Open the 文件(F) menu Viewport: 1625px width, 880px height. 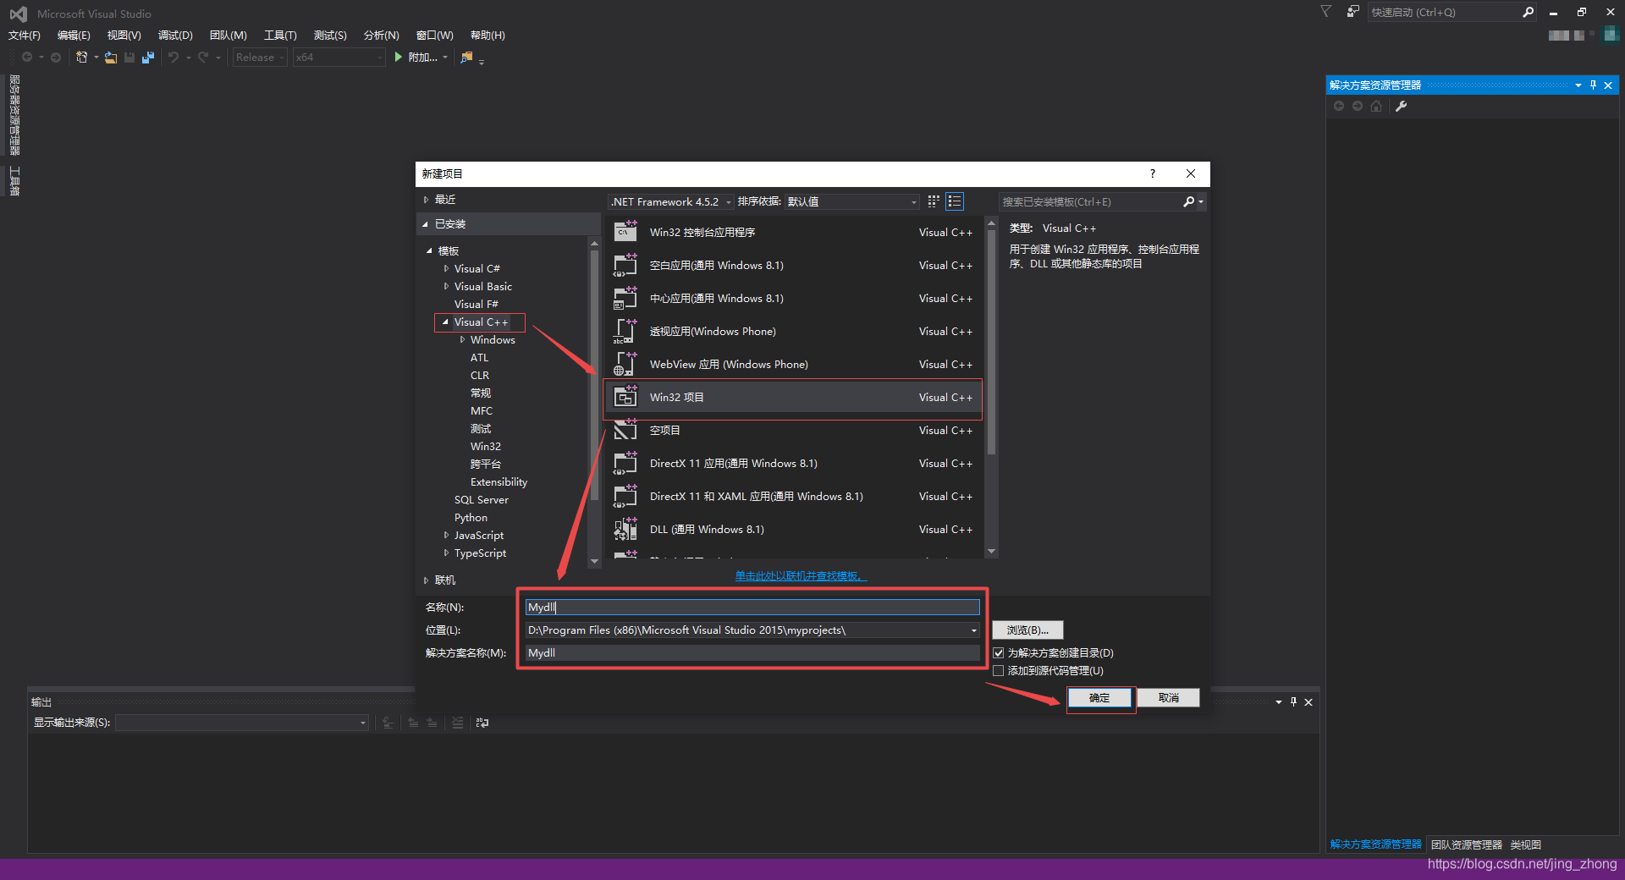tap(25, 35)
